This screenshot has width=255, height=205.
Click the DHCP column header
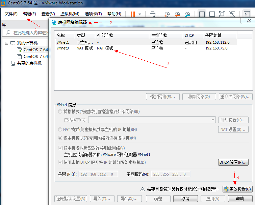tap(193, 35)
